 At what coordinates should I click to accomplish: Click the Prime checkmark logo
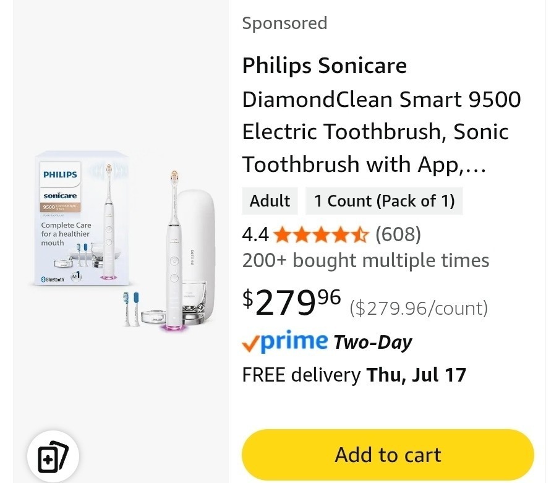click(285, 342)
